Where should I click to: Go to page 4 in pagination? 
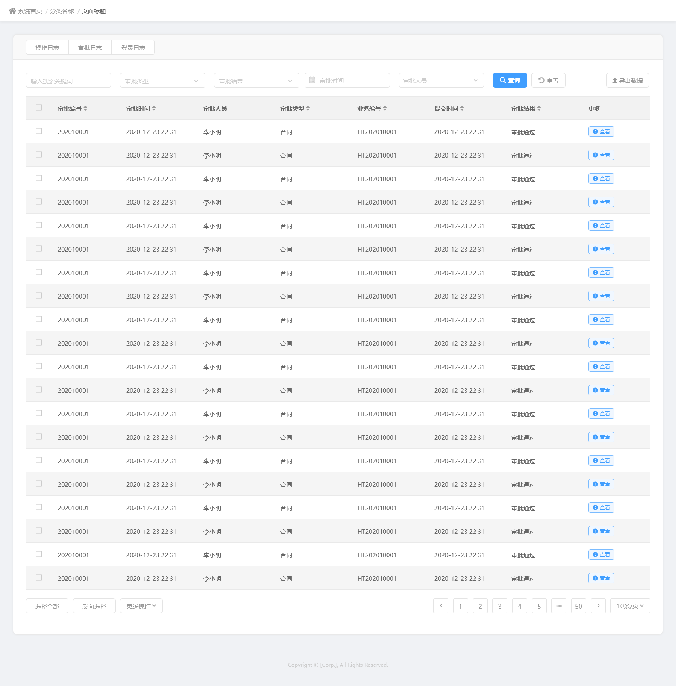519,606
